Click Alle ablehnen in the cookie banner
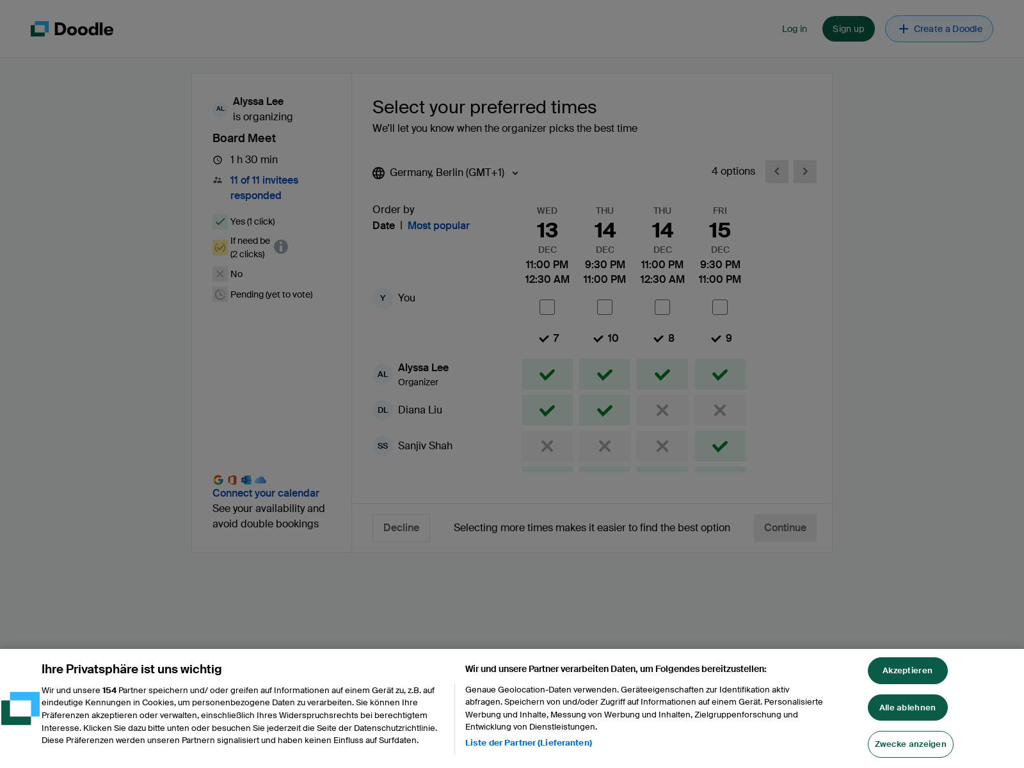Screen dimensions: 1024x768 pos(908,708)
